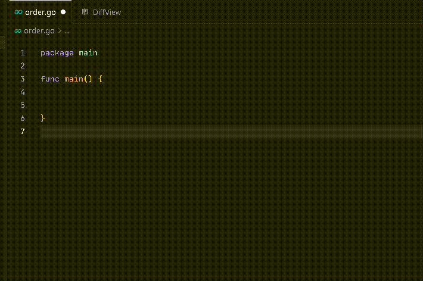Click the DiffView tab's icon

tap(85, 12)
